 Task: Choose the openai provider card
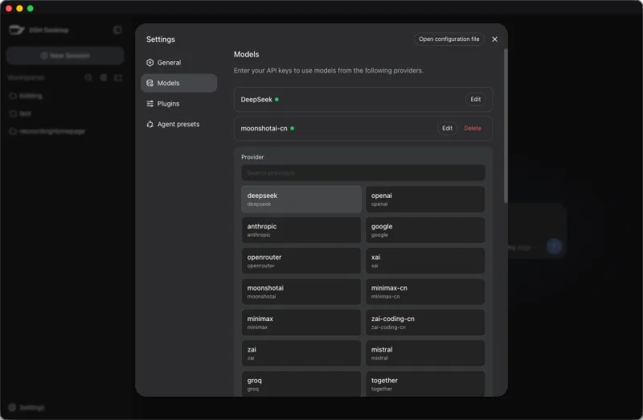(425, 199)
